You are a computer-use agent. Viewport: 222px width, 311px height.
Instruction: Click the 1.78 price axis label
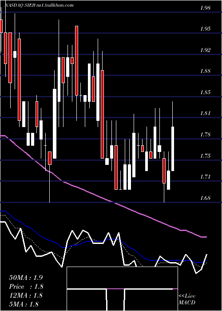[205, 135]
